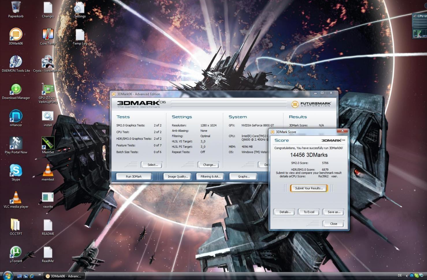Open the README text file icon
Image resolution: width=427 pixels, height=280 pixels.
pyautogui.click(x=48, y=227)
